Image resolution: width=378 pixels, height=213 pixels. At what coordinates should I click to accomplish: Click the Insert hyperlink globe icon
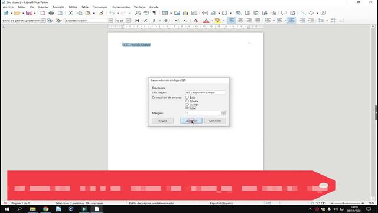(x=239, y=13)
